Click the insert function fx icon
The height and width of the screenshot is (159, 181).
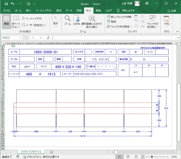pos(48,38)
